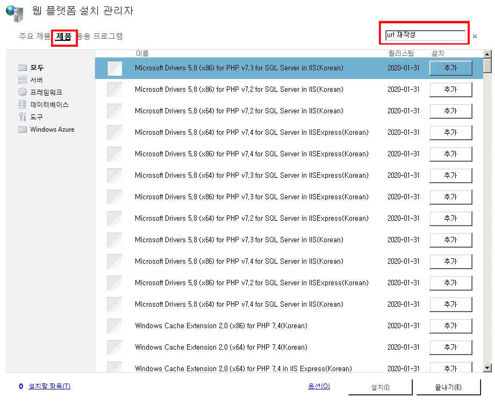
Task: Click release date of x64 PHP v7.4 IIS row
Action: click(x=404, y=304)
